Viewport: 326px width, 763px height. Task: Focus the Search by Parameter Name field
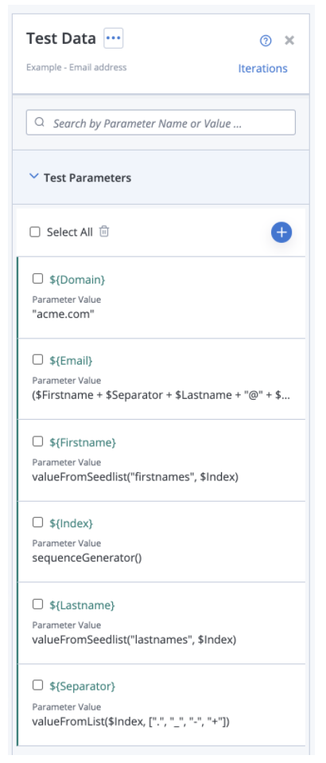(161, 123)
